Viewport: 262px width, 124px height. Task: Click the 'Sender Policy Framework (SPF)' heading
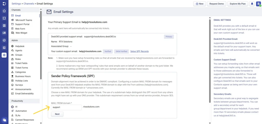(73, 76)
